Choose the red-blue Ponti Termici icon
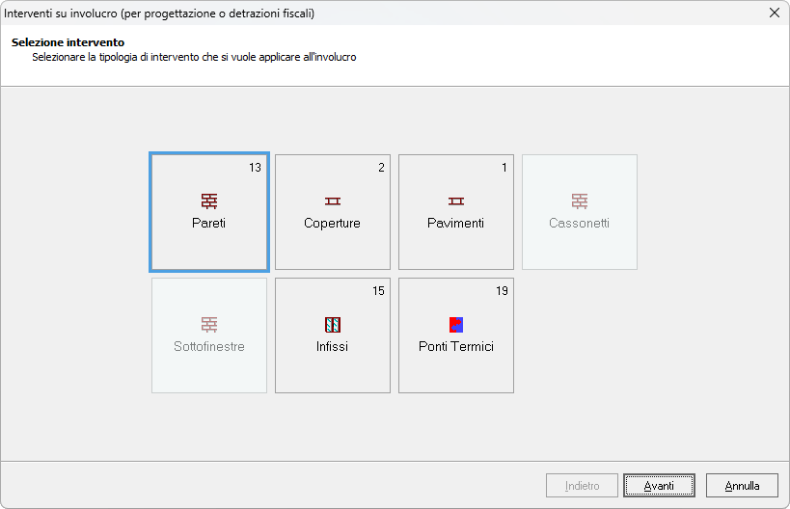This screenshot has width=790, height=509. coord(456,324)
